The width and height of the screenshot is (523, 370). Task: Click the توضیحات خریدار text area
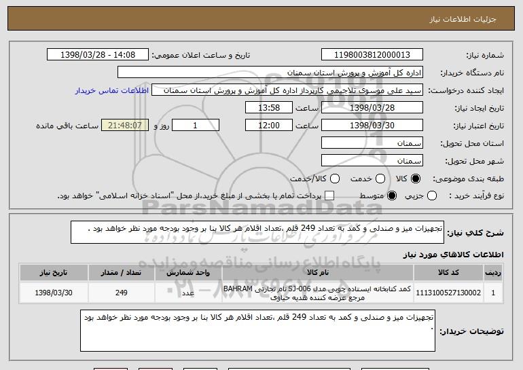258,331
